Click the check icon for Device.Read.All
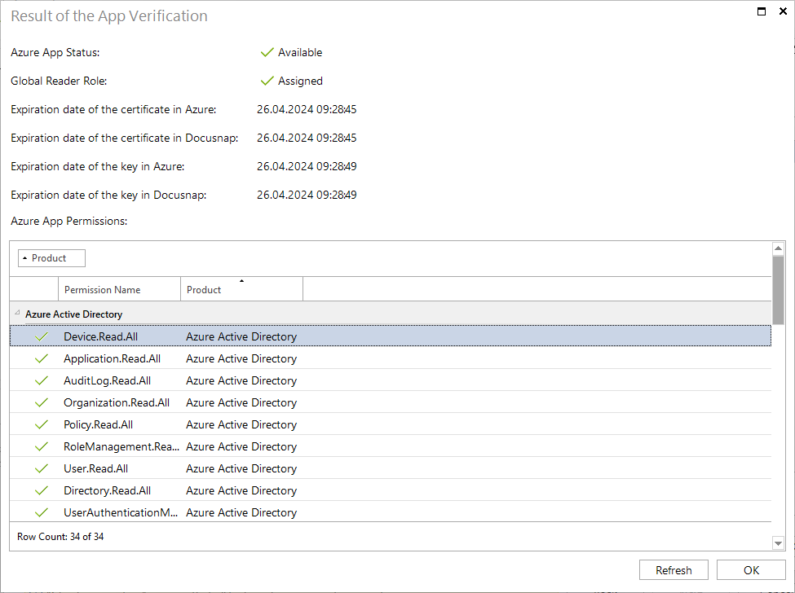The image size is (795, 593). (42, 336)
